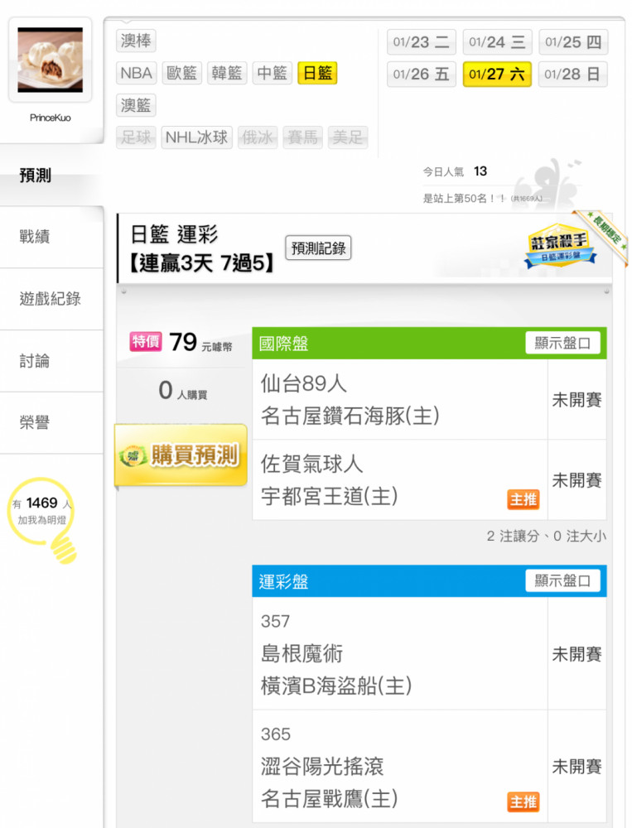Show odds for 運彩盤 via 顯示盤口
Viewport: 632px width, 828px height.
point(562,580)
